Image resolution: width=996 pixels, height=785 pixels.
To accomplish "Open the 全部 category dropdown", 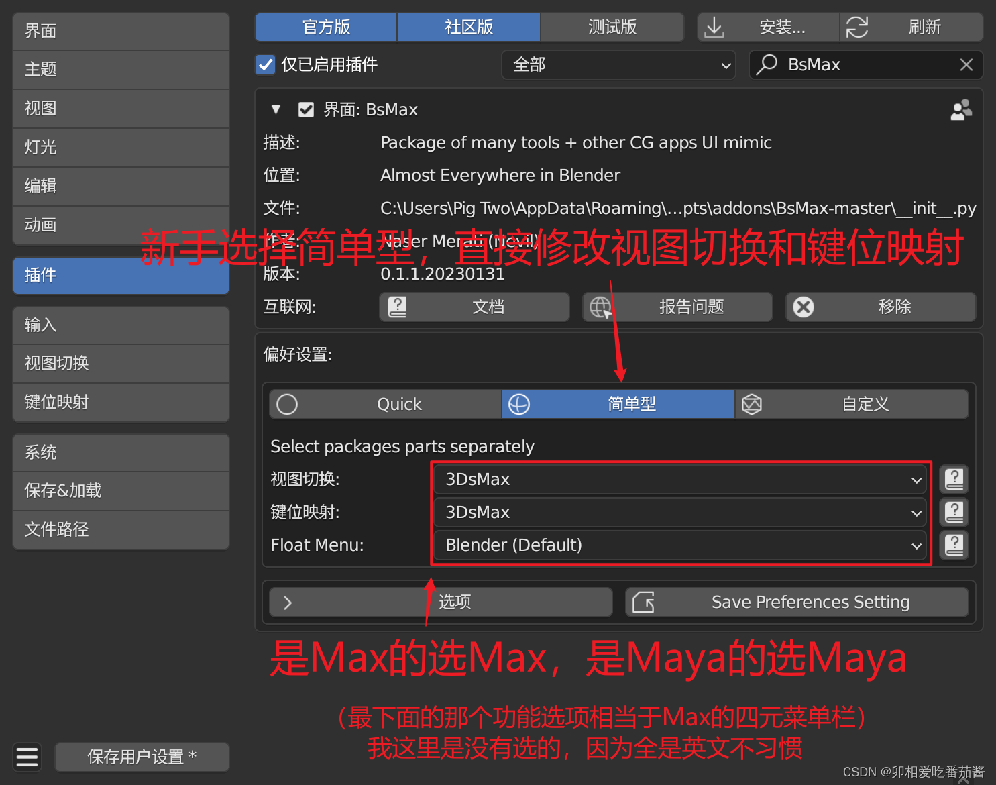I will pyautogui.click(x=618, y=65).
